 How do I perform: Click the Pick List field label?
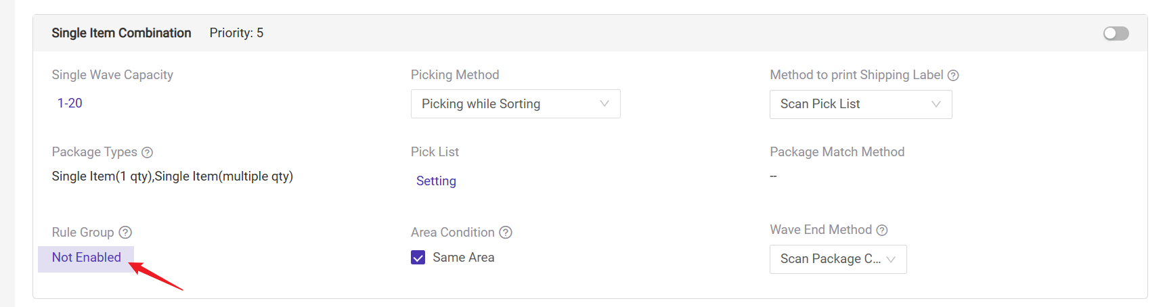(x=435, y=152)
